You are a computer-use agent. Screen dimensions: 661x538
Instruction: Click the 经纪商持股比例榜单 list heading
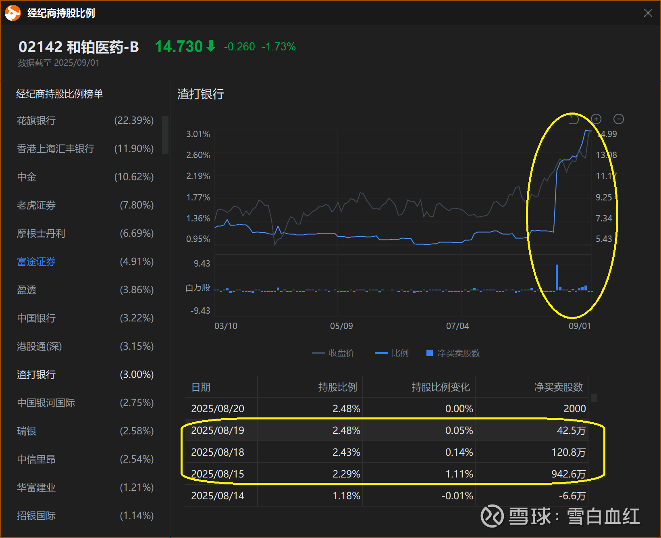click(60, 94)
